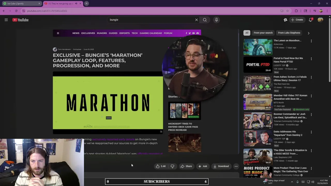Download this video
This screenshot has width=331, height=186.
click(x=221, y=166)
